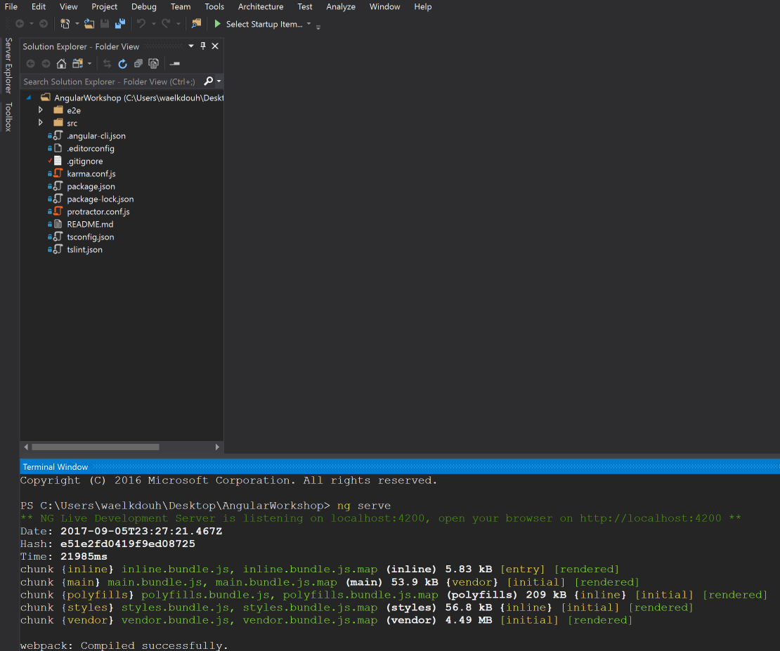The width and height of the screenshot is (780, 651).
Task: Click the Save All toolbar icon
Action: tap(120, 24)
